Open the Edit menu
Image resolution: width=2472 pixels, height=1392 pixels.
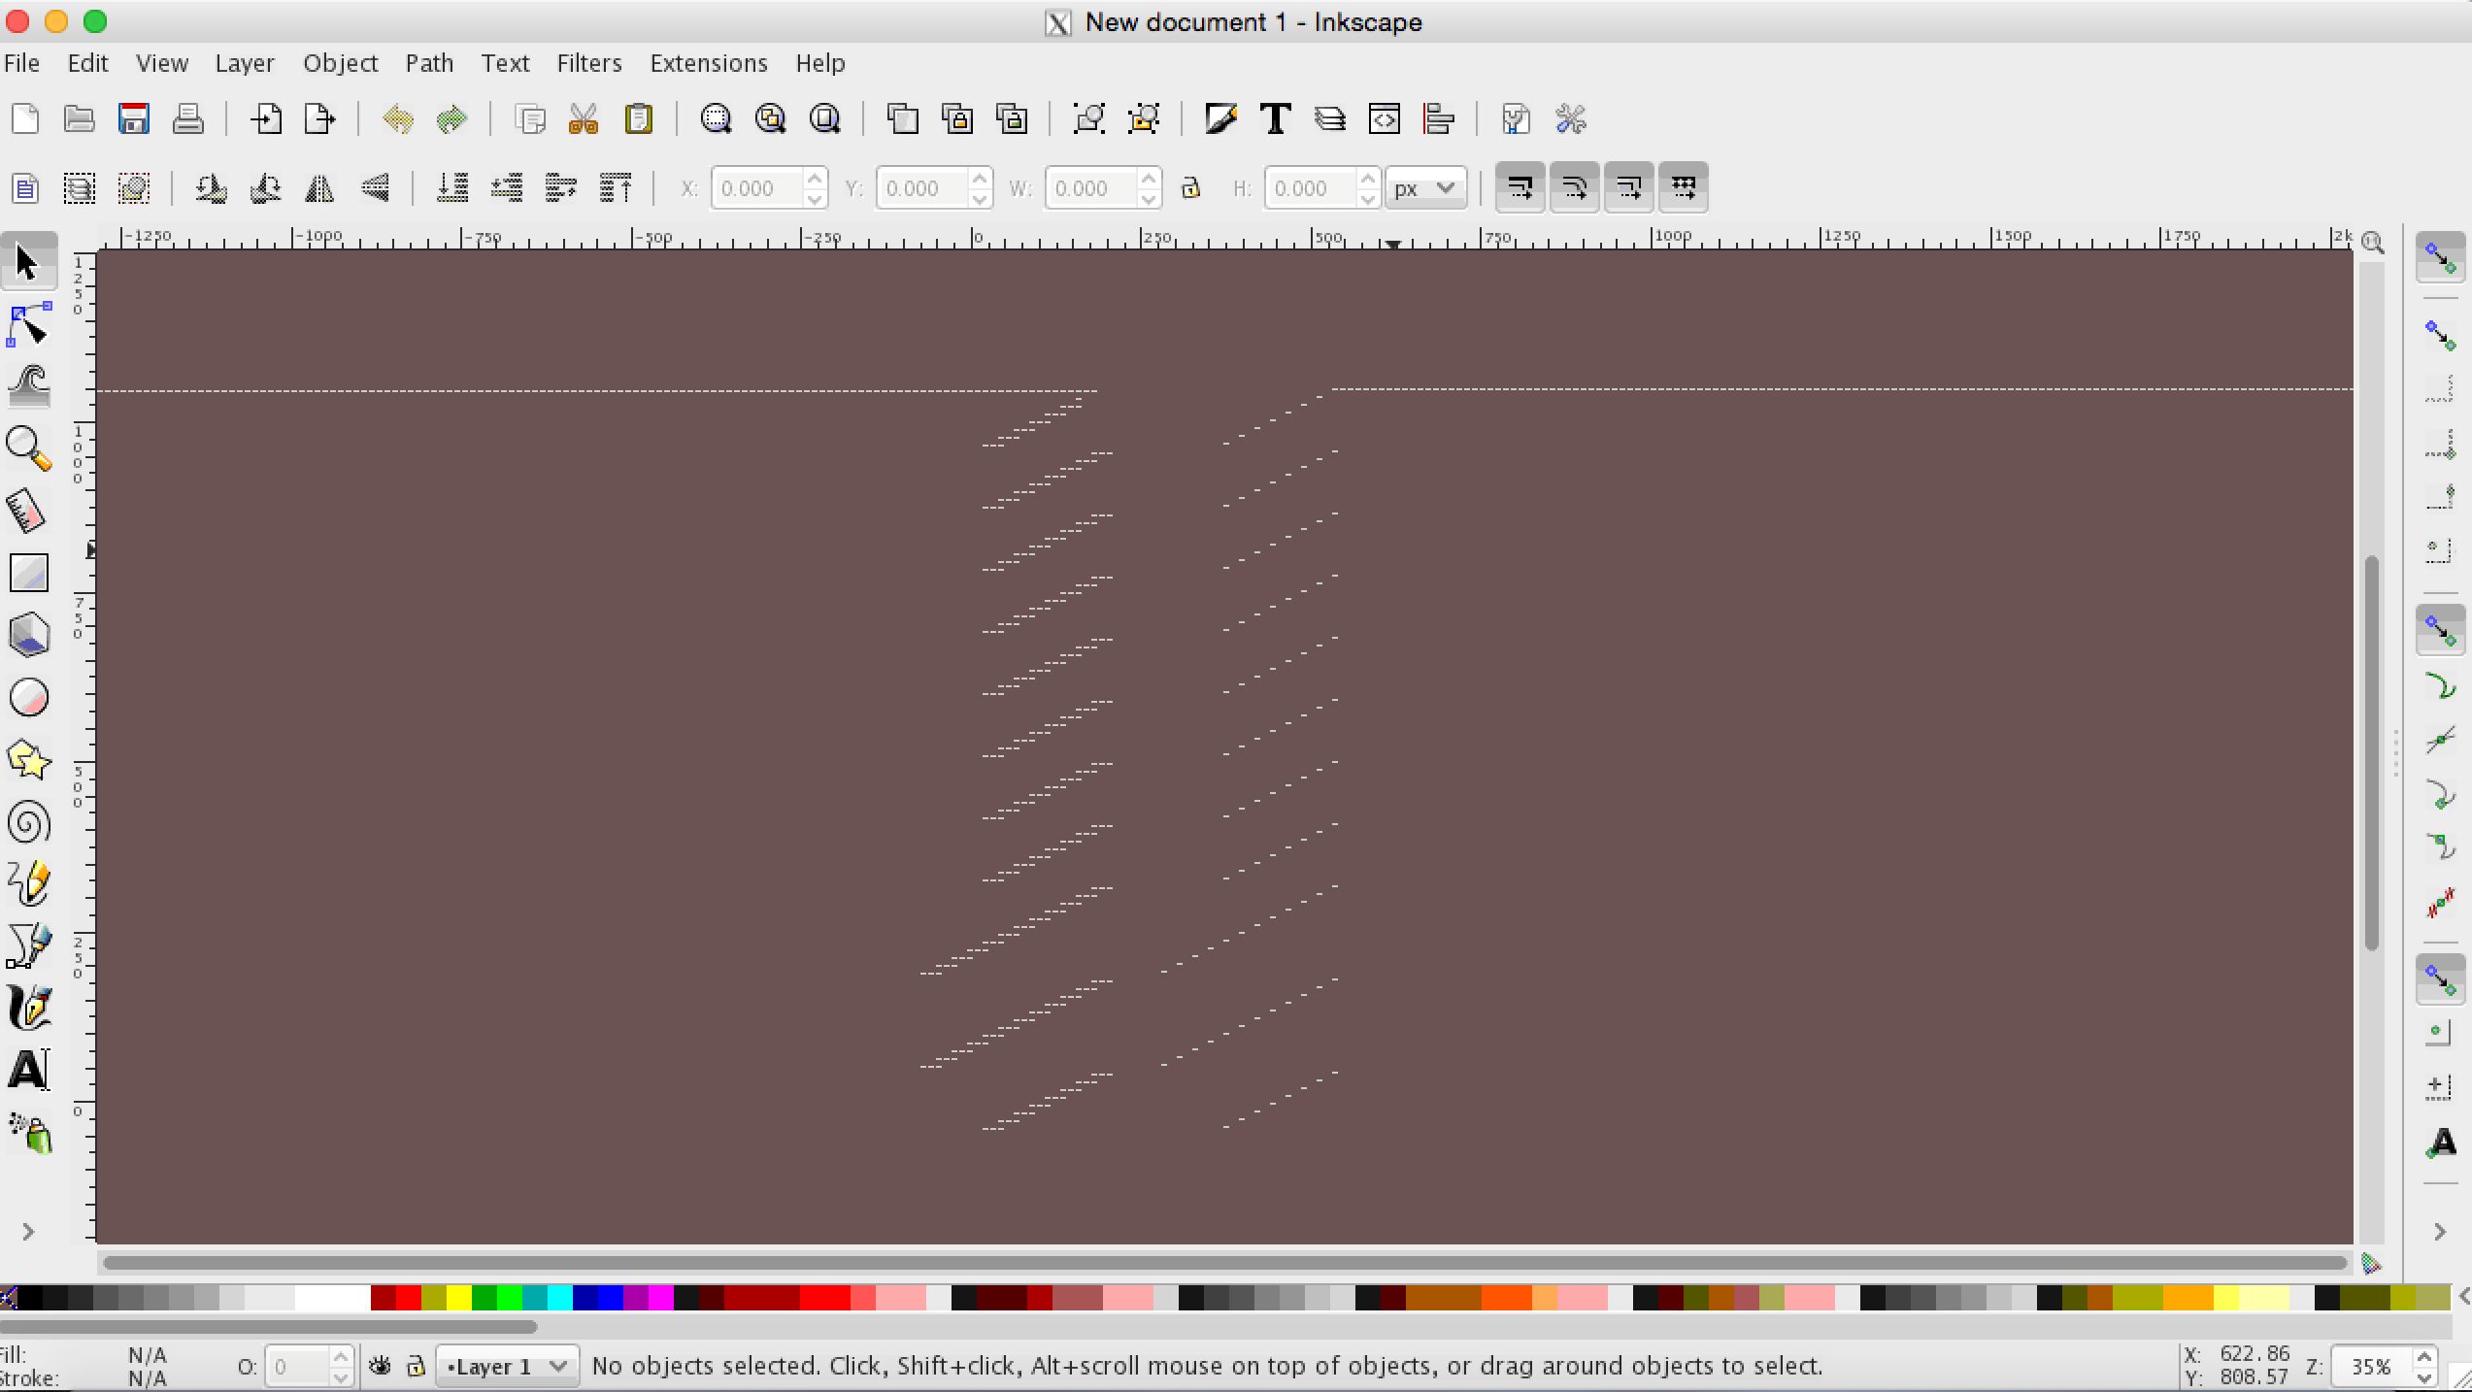[x=87, y=63]
